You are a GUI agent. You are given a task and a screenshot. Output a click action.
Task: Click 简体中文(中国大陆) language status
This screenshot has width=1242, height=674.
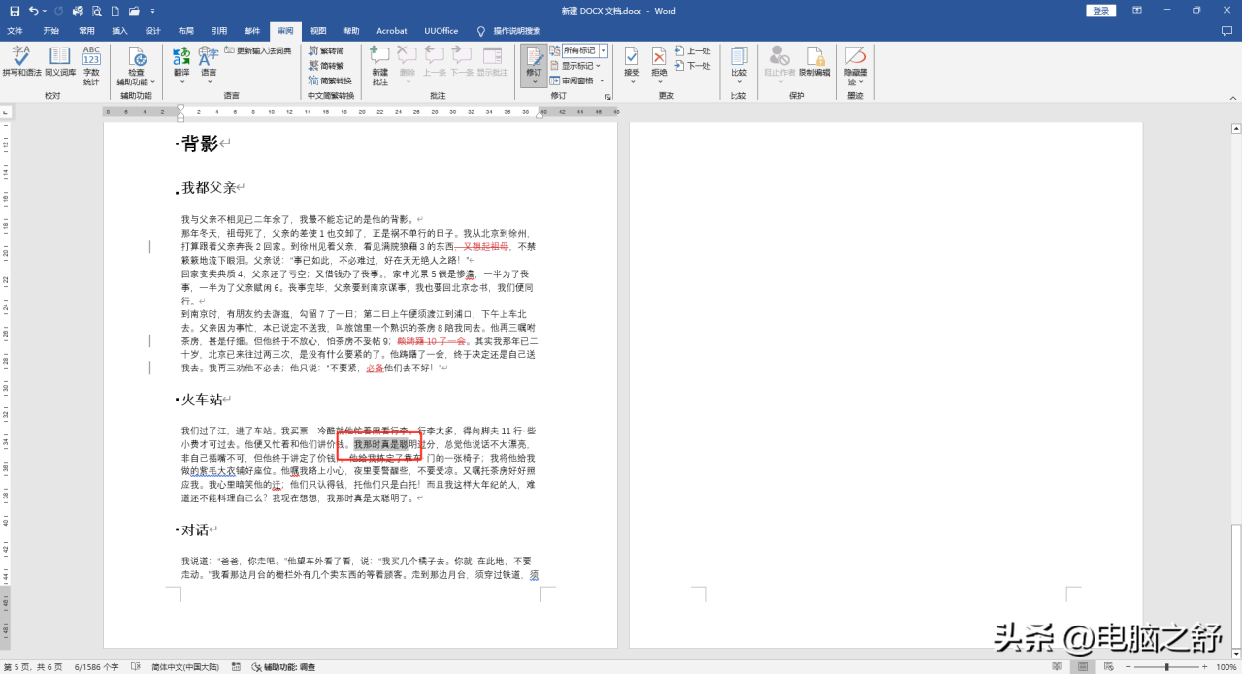[x=185, y=667]
